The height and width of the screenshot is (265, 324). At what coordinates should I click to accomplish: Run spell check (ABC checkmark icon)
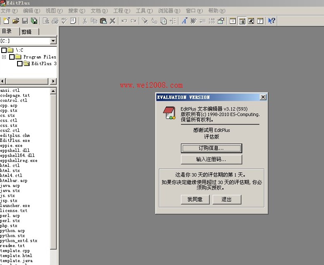pos(64,21)
